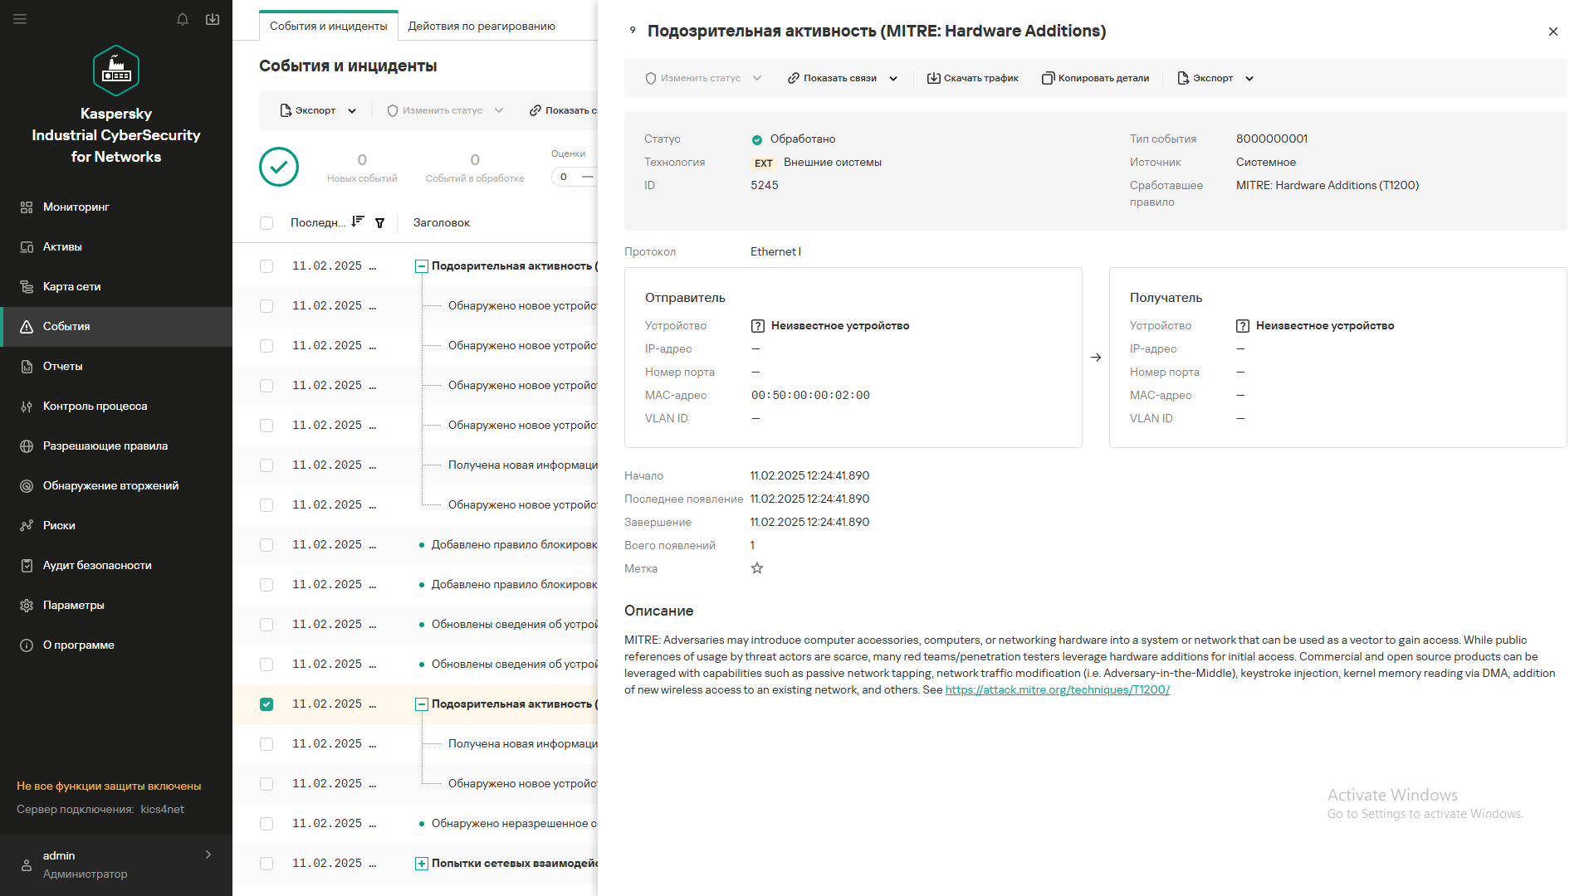1594x896 pixels.
Task: Open the Экспорт dropdown in events list toolbar
Action: 318,110
